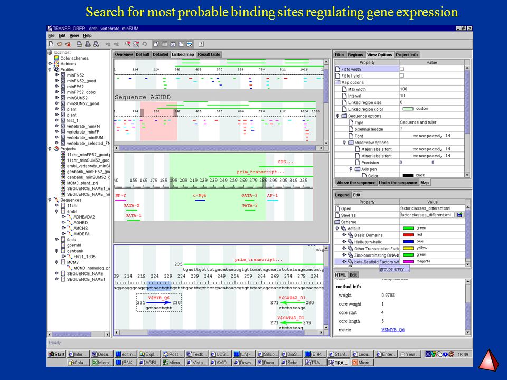Collapse the Projects tree node
Viewport: 507px width, 380px height.
[x=50, y=149]
